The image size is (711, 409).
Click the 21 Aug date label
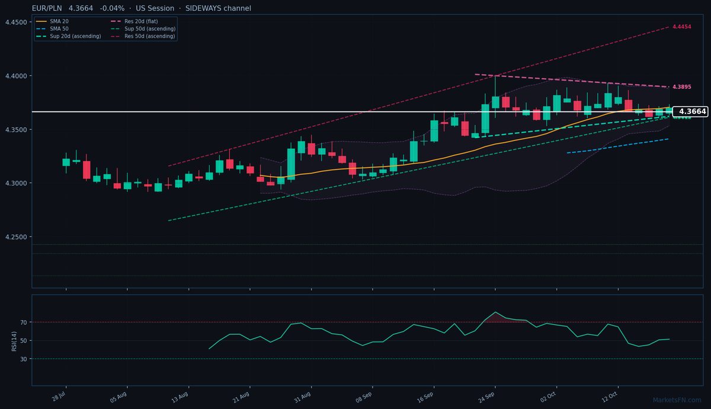242,397
